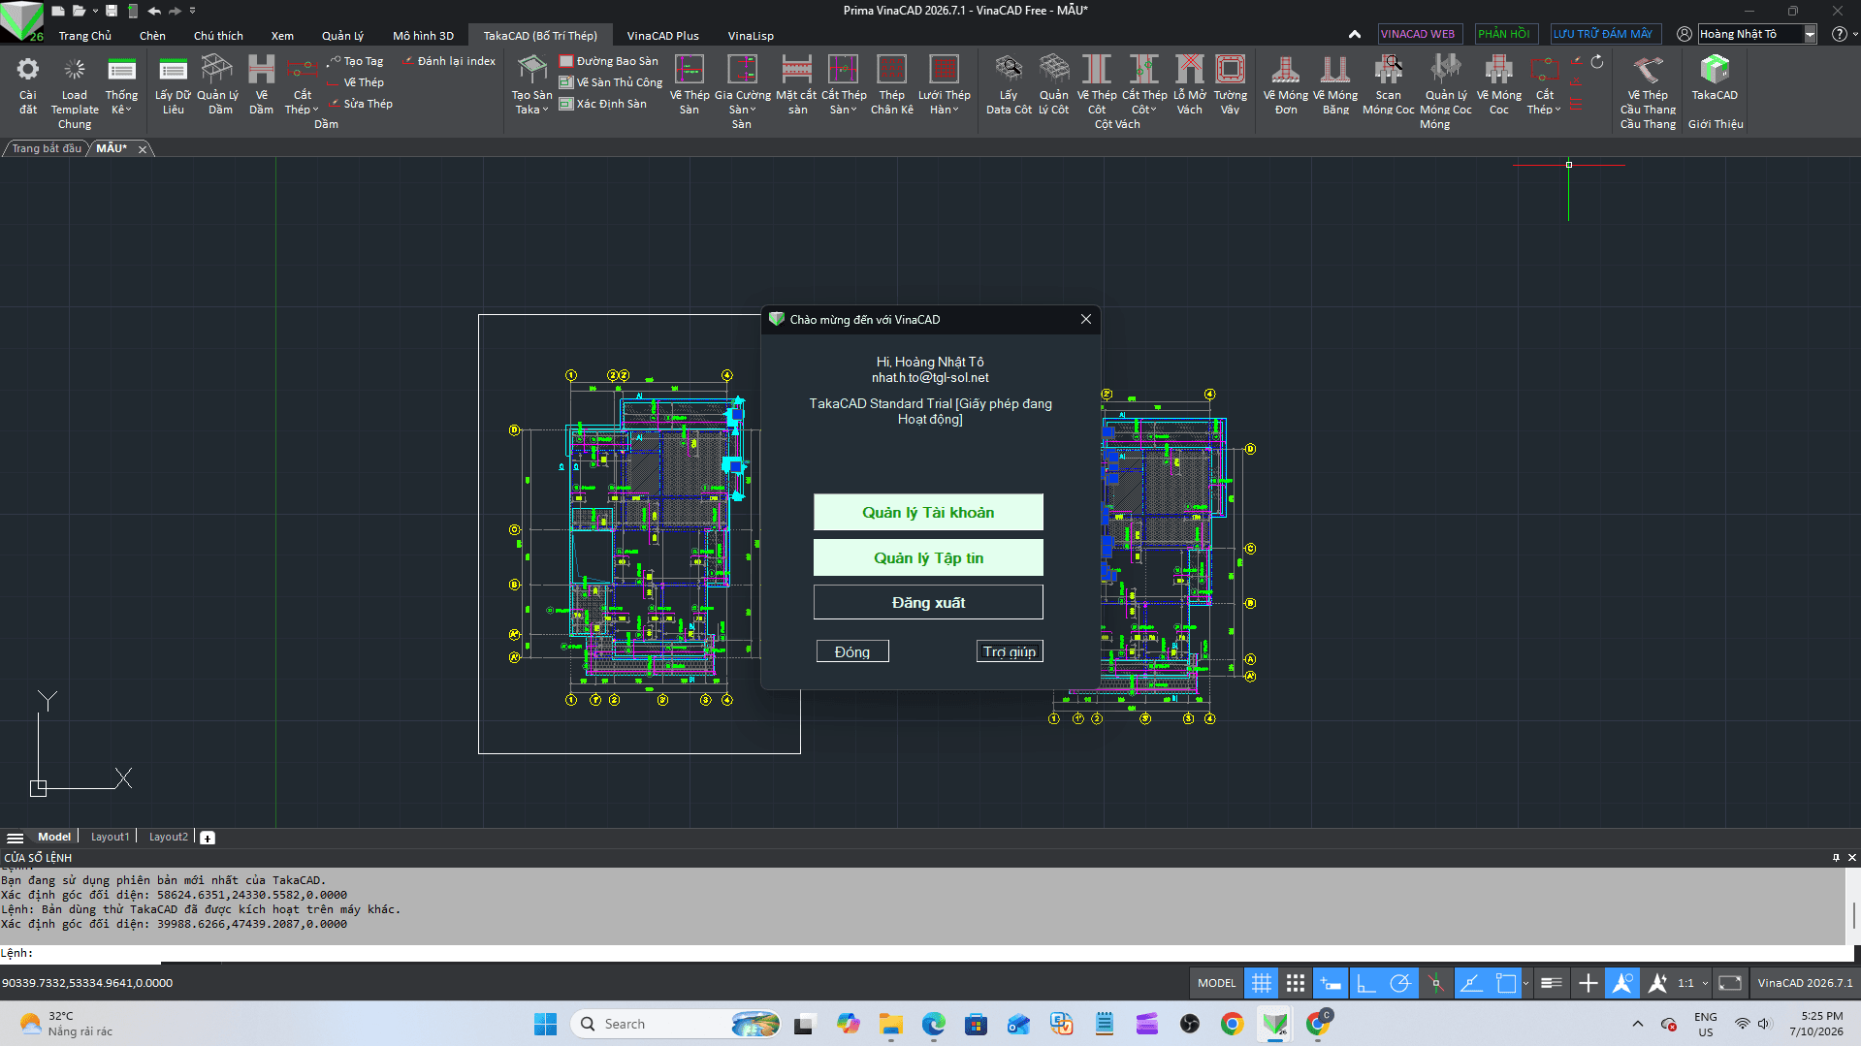Click LƯU TRỮ ĐÁM MÂY button
This screenshot has width=1861, height=1046.
[x=1605, y=34]
